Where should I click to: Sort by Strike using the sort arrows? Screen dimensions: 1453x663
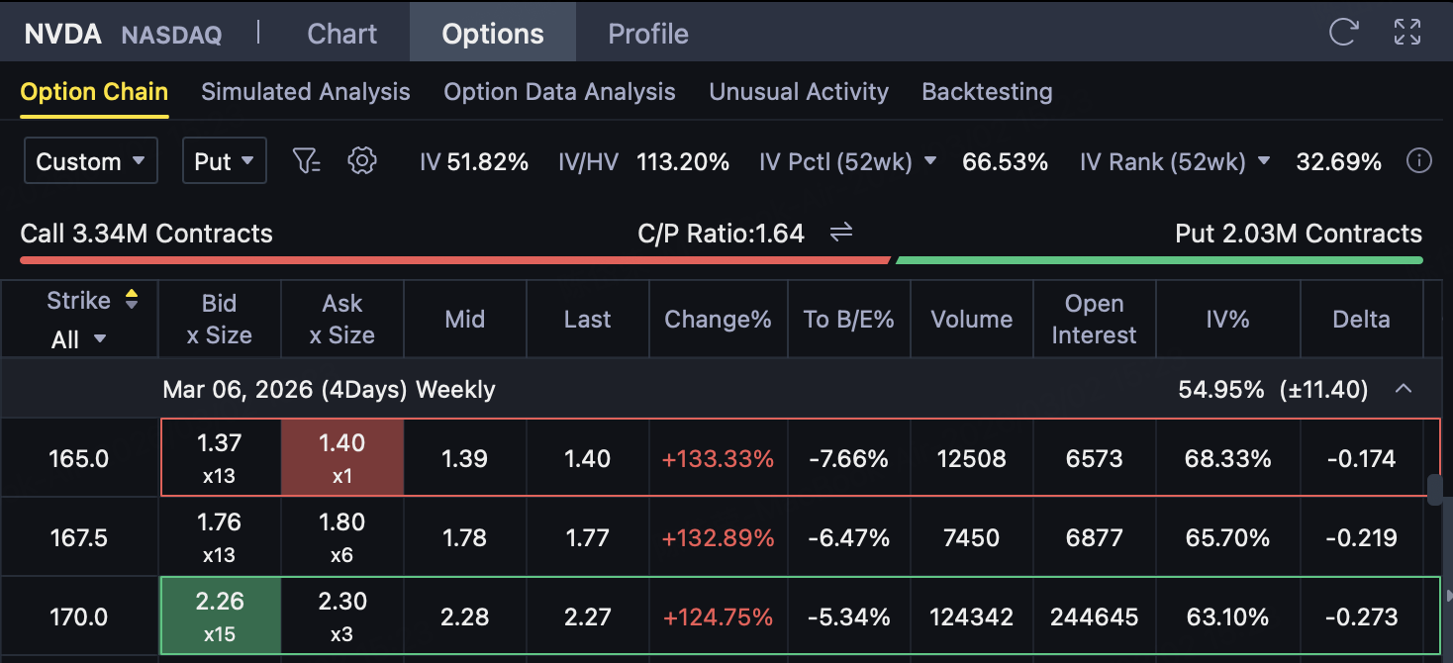click(131, 300)
